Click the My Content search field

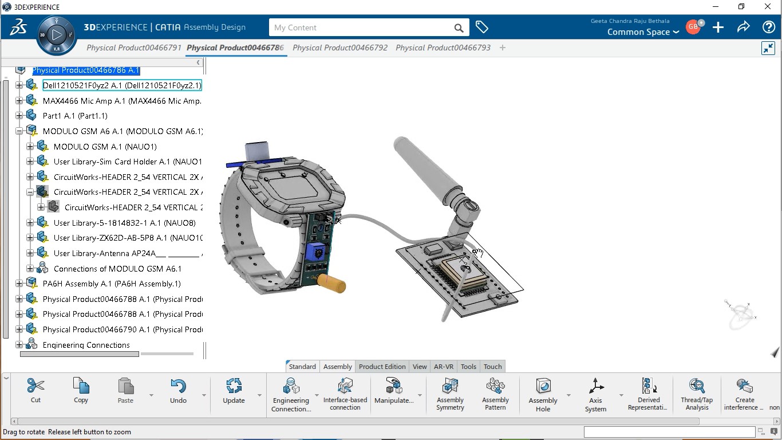point(362,27)
